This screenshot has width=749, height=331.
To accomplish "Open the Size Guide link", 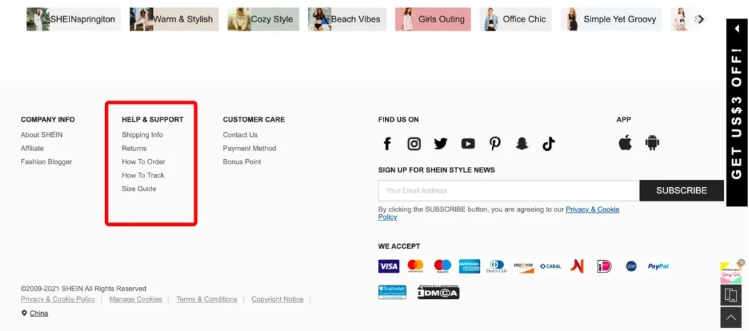I will (139, 189).
